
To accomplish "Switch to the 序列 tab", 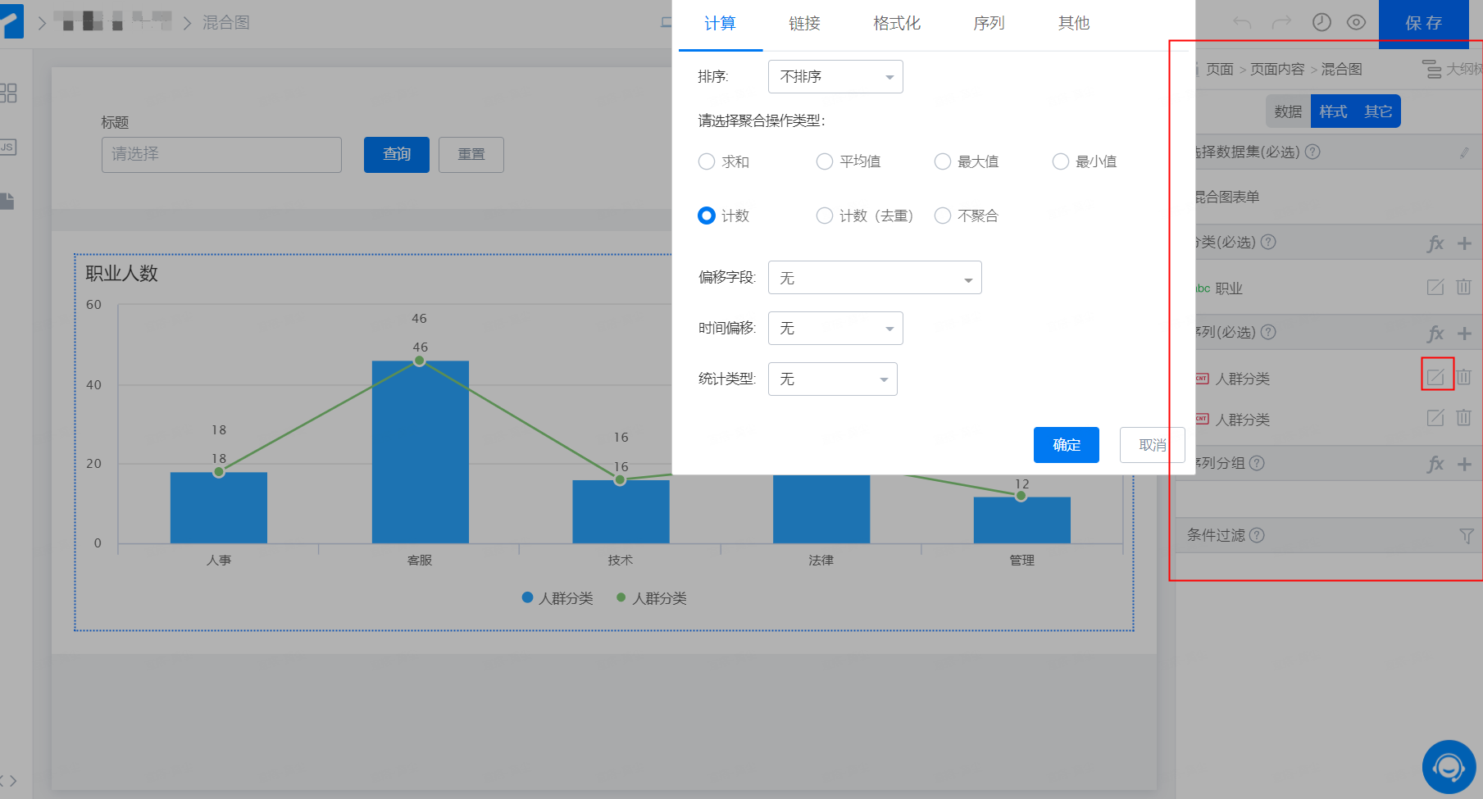I will click(989, 24).
